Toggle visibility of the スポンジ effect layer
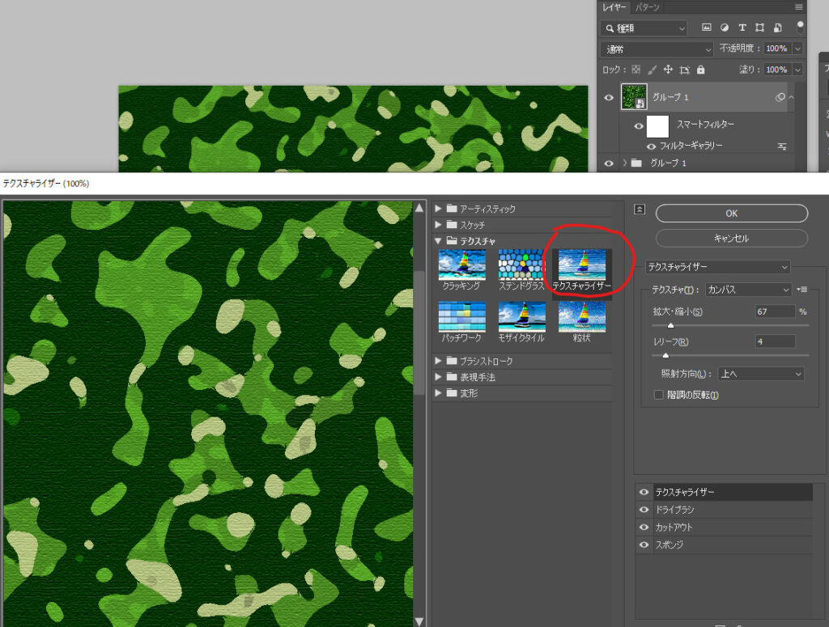The width and height of the screenshot is (829, 627). pos(644,545)
